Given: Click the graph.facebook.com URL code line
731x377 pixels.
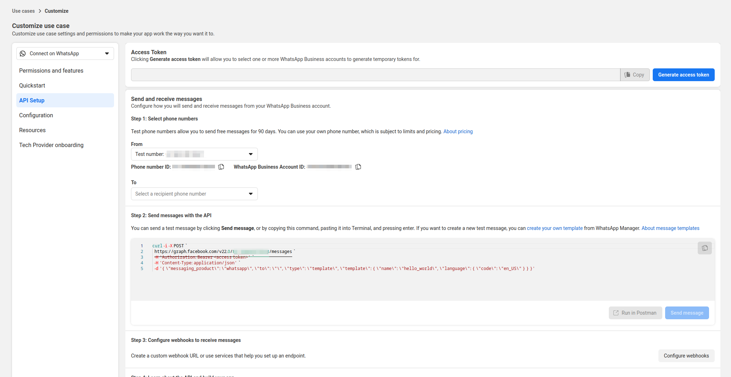Looking at the screenshot, I should [225, 252].
